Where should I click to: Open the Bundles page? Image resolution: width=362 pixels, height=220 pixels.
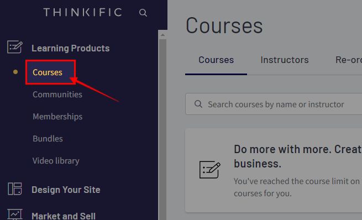(48, 139)
